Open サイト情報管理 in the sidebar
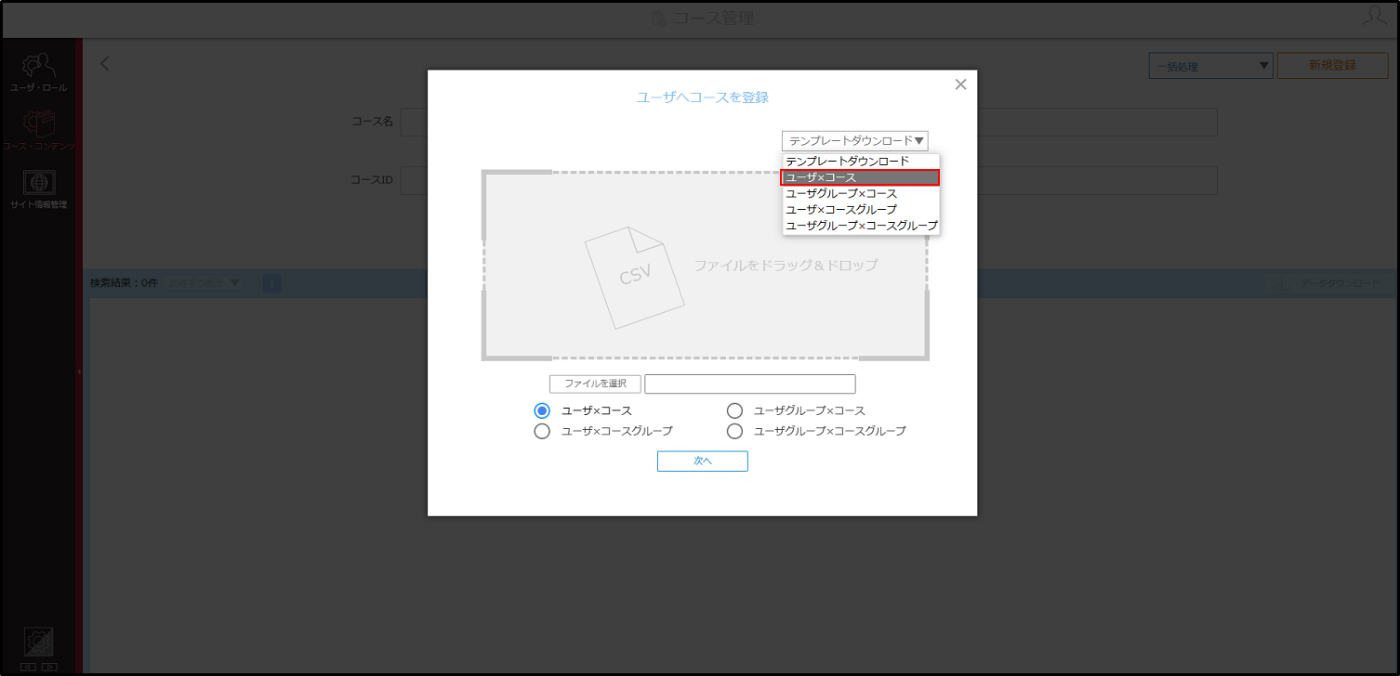Image resolution: width=1400 pixels, height=676 pixels. tap(39, 189)
